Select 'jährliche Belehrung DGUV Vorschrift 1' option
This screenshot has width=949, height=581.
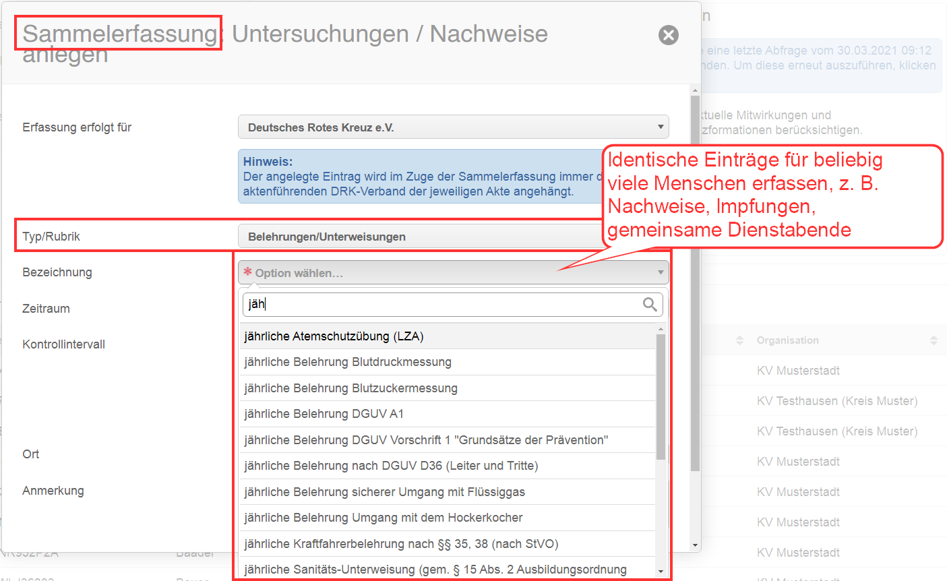(448, 440)
